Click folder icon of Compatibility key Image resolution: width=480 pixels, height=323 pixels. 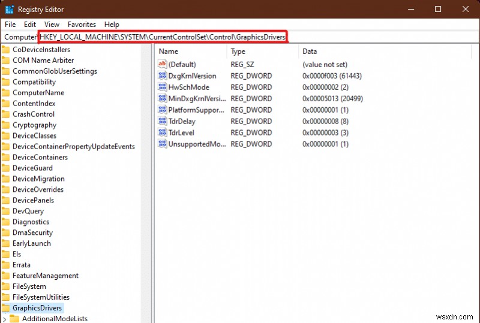[x=5, y=82]
